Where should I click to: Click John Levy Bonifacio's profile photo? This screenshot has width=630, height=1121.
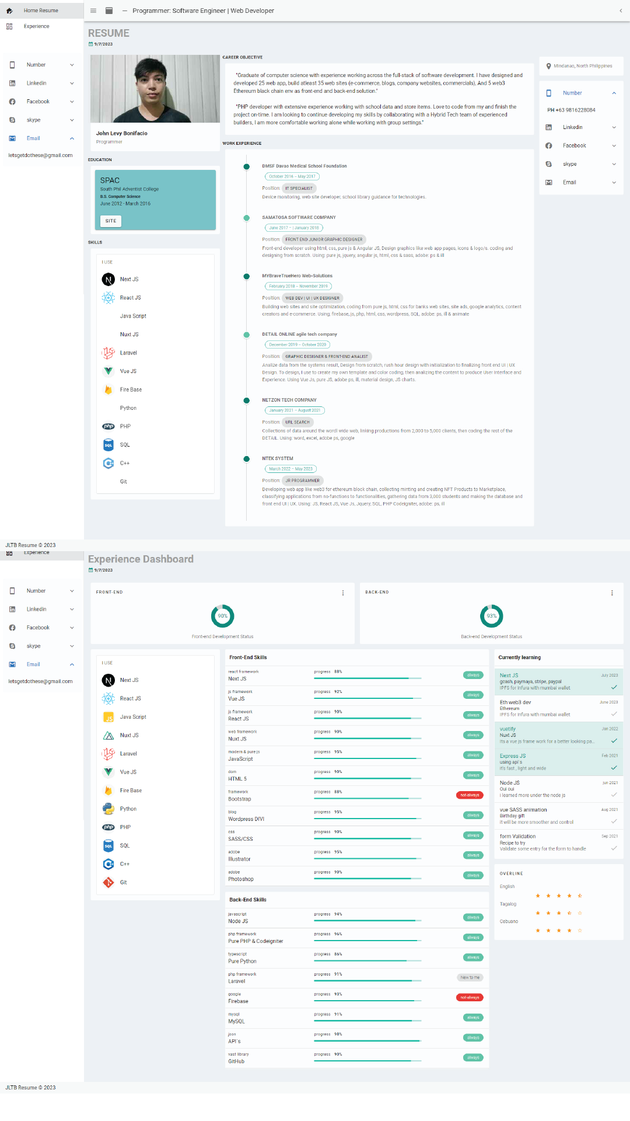155,89
